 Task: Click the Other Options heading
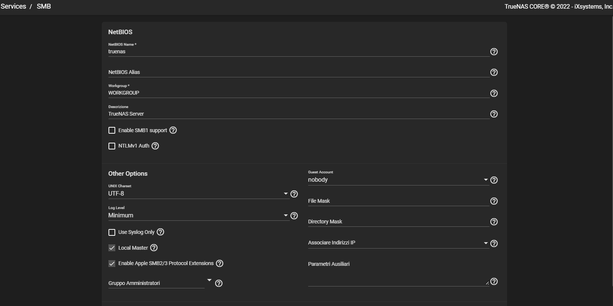coord(128,174)
